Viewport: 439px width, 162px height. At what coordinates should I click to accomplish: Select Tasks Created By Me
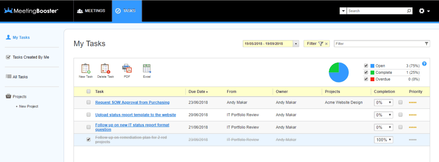[31, 57]
